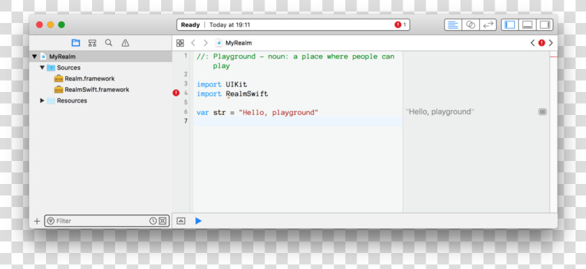Image resolution: width=586 pixels, height=269 pixels.
Task: Run the playground with blue play button
Action: (198, 221)
